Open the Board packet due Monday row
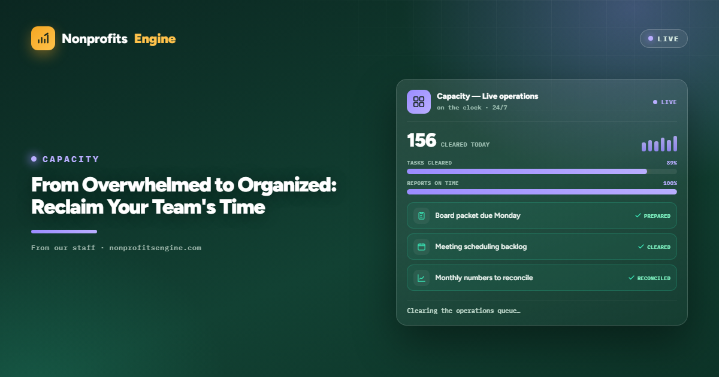 [x=542, y=215]
